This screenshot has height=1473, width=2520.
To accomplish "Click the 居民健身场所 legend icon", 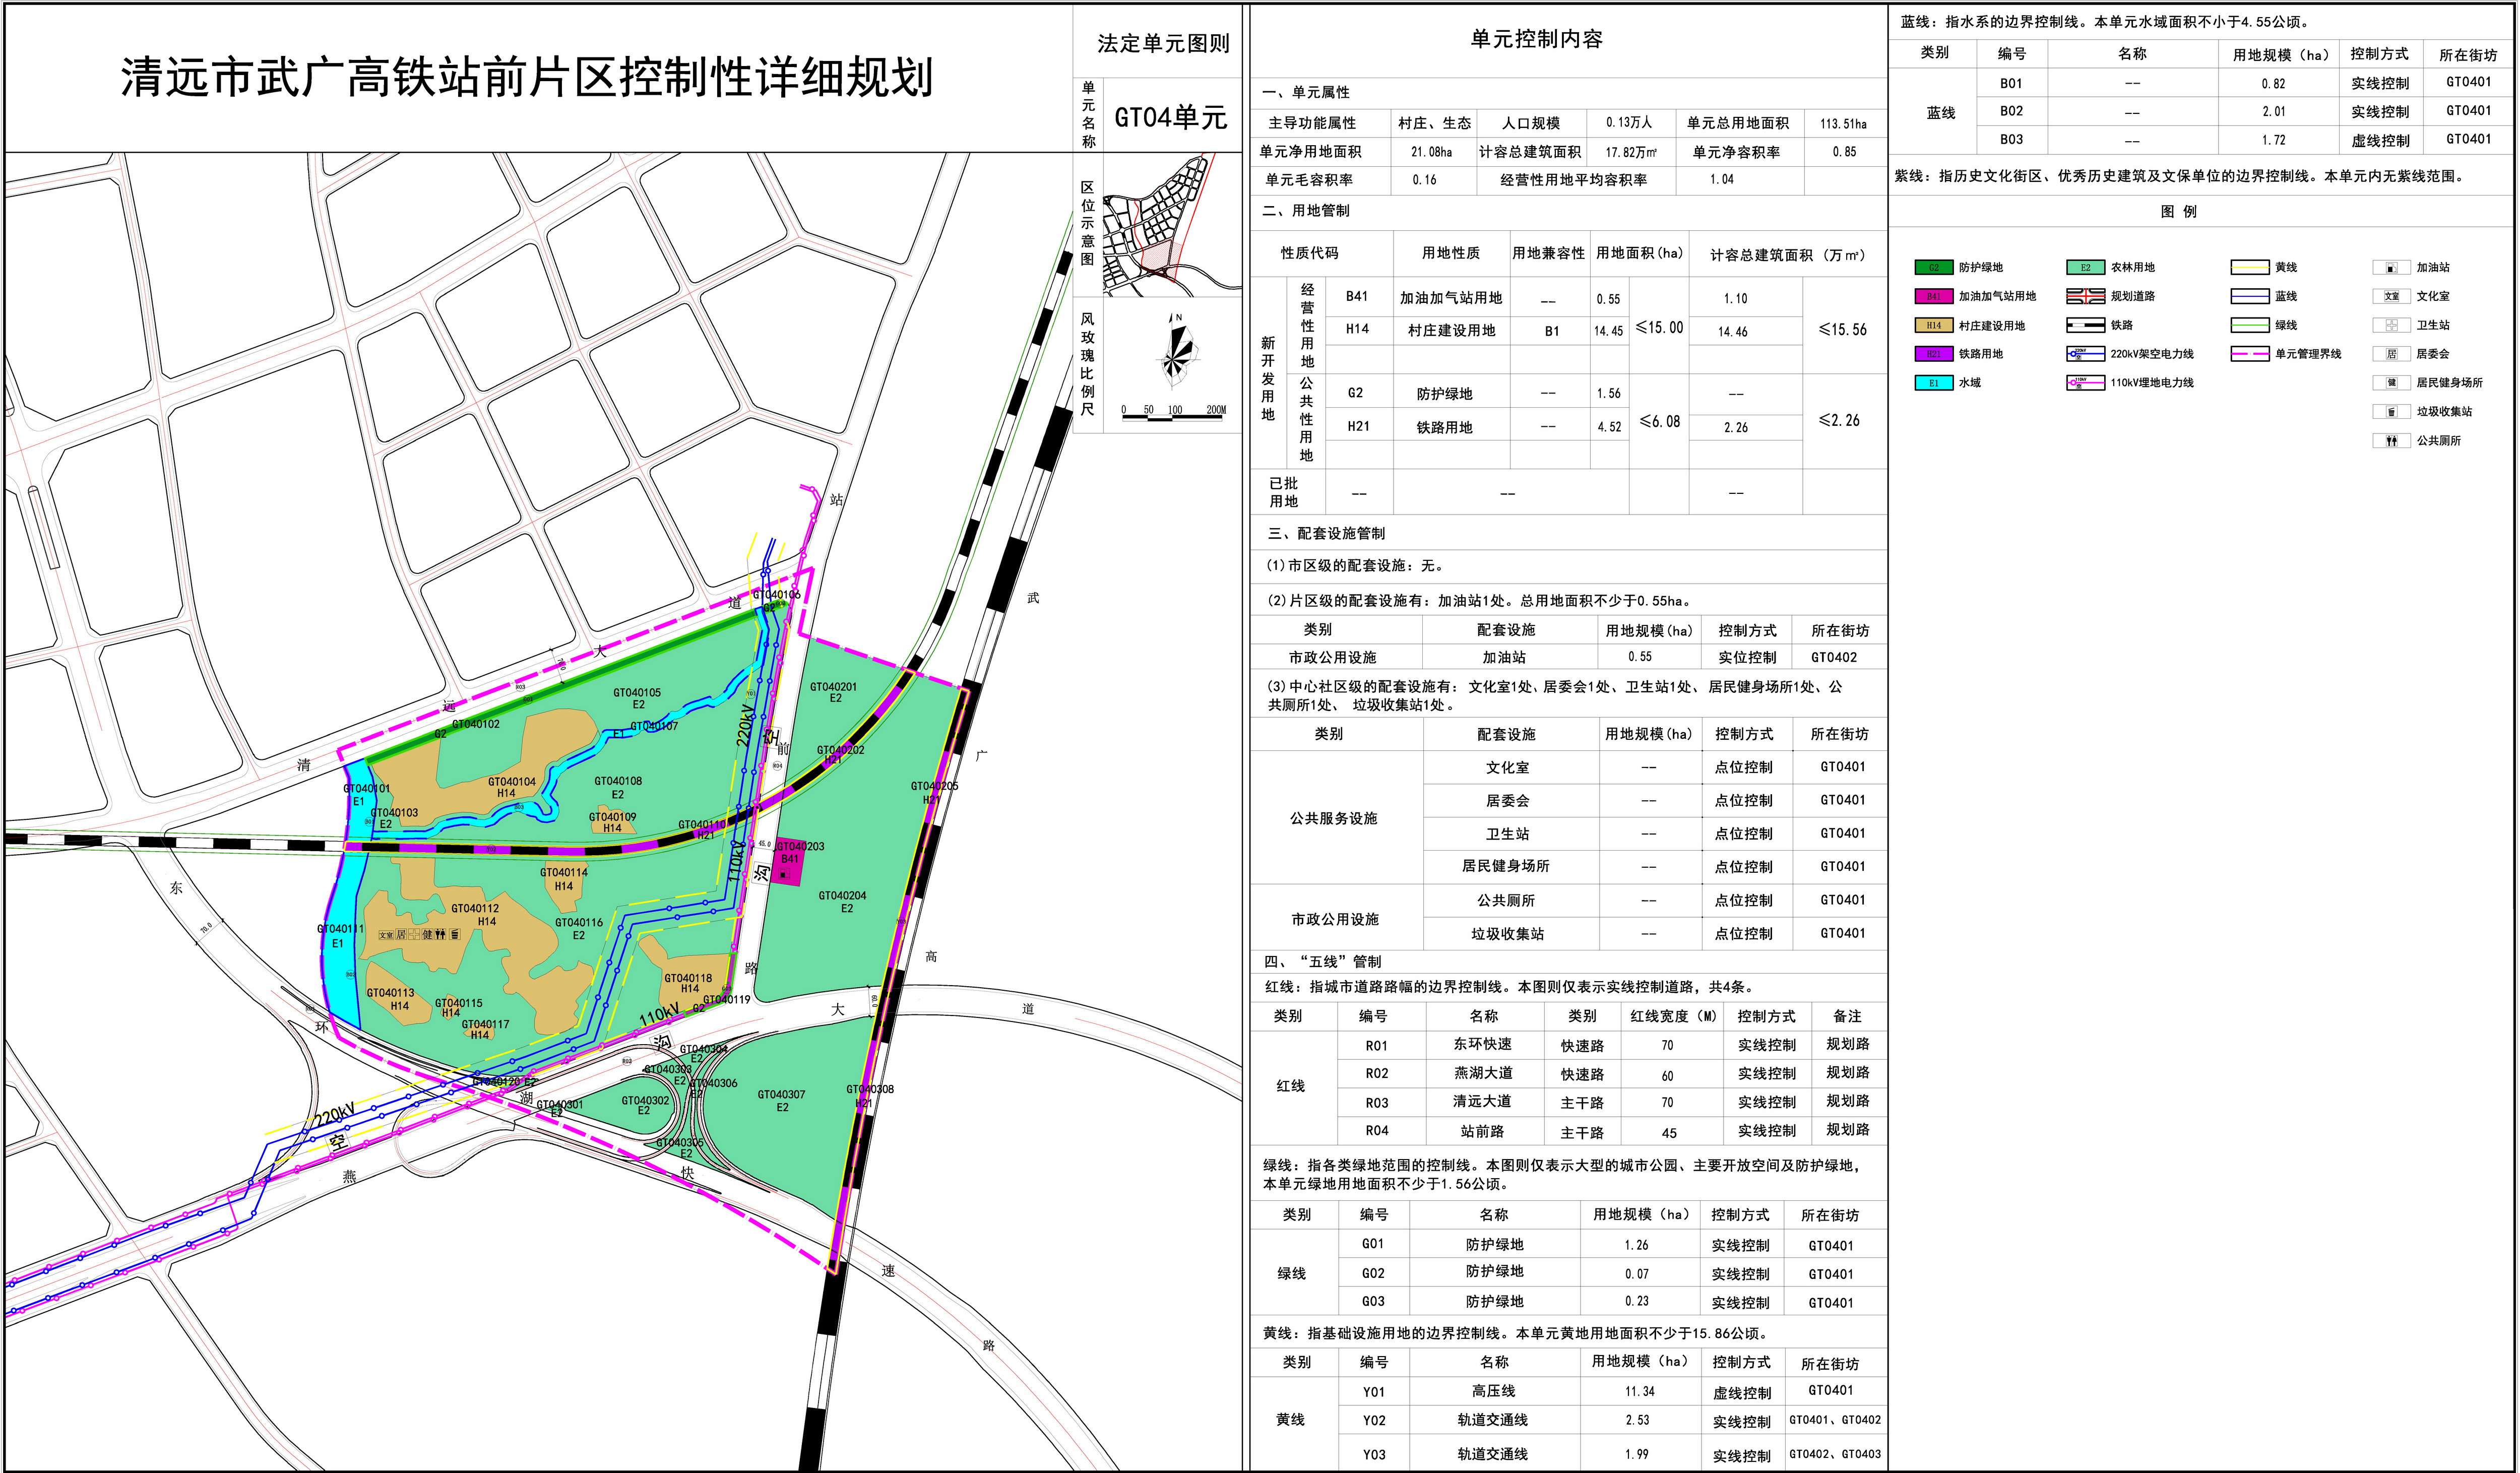I will click(x=2391, y=383).
